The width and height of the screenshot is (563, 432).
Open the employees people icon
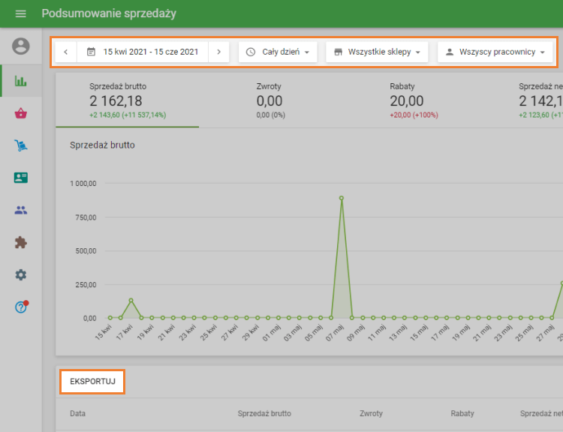21,210
